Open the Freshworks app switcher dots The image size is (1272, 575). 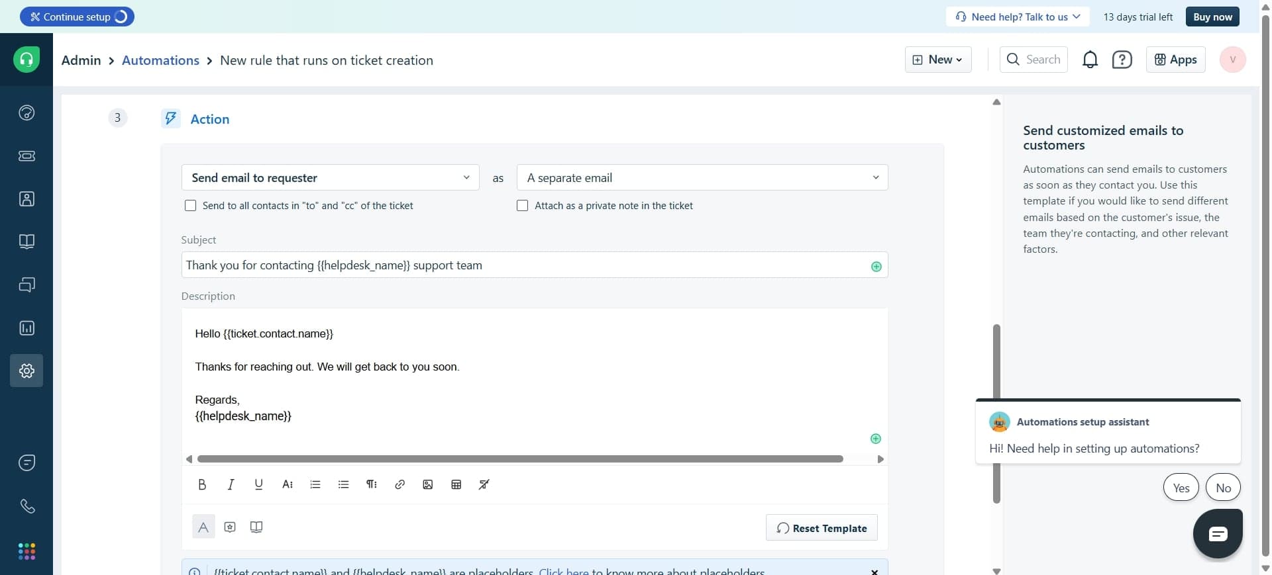(26, 551)
